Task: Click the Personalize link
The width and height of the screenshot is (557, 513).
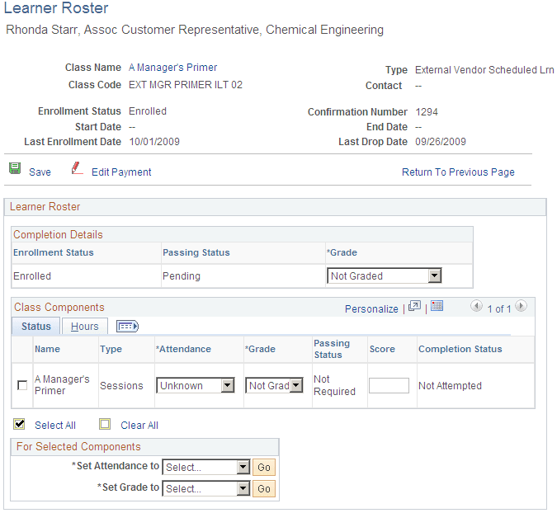Action: point(371,308)
